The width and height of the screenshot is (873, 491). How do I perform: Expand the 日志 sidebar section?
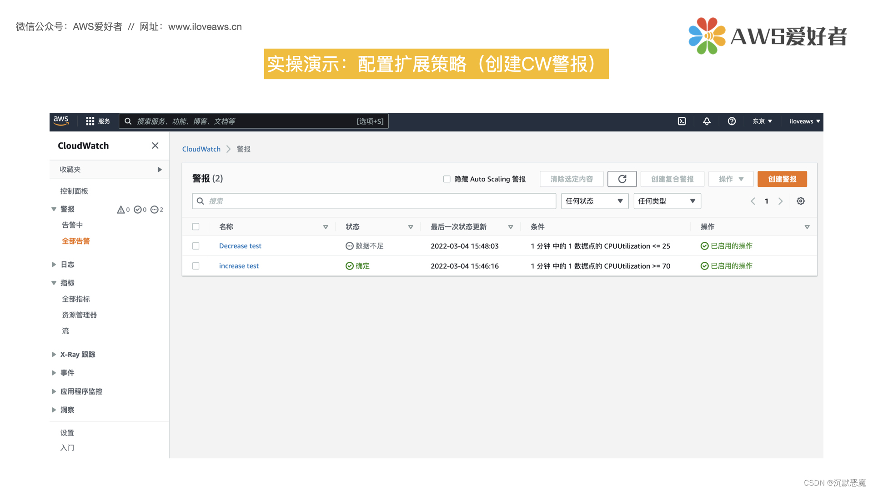click(54, 265)
